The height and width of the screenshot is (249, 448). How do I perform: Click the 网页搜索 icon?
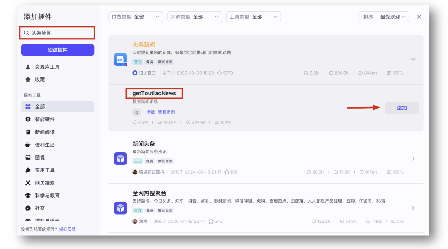tap(28, 183)
